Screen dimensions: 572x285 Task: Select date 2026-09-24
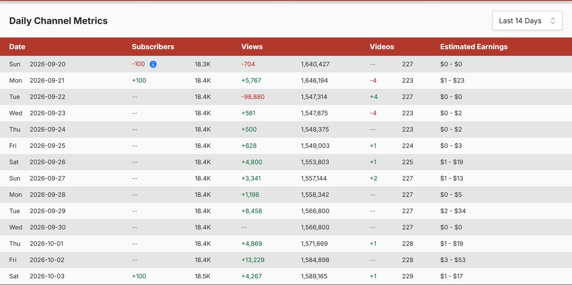tap(47, 129)
